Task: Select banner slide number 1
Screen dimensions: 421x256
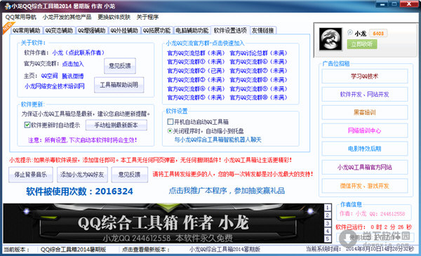Action: (x=327, y=208)
